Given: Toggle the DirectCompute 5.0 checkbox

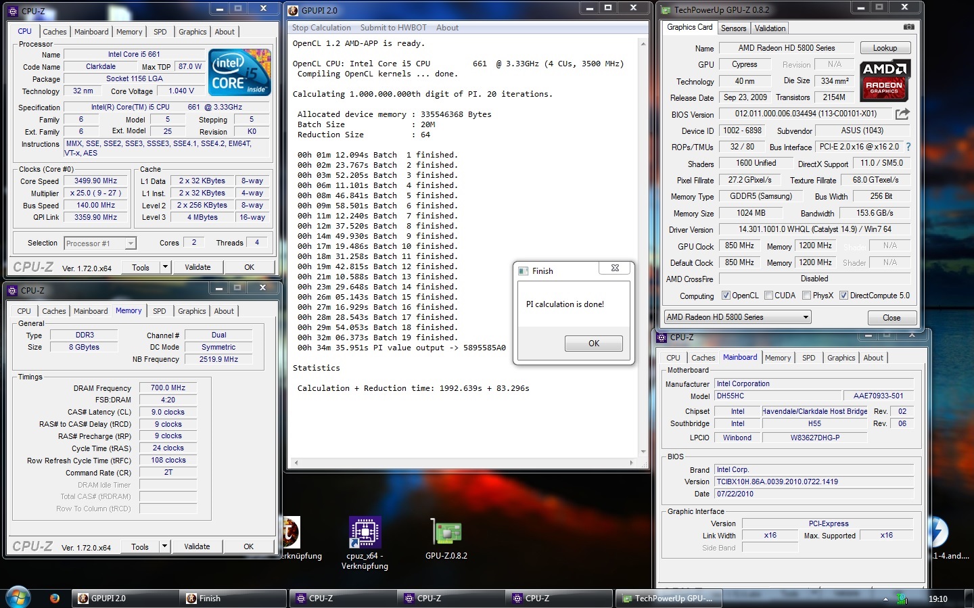Looking at the screenshot, I should (x=843, y=296).
